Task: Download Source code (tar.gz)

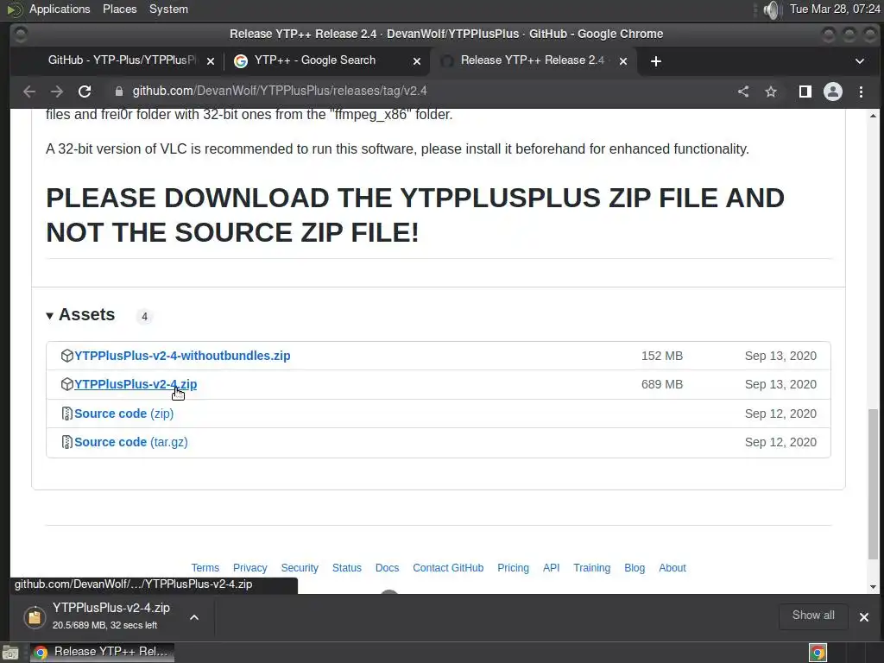Action: 131,442
